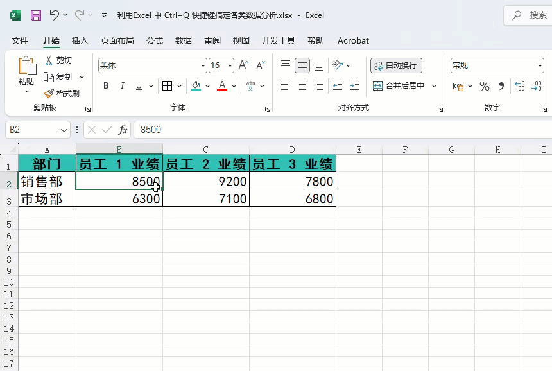552x371 pixels.
Task: Decrease indent
Action: pyautogui.click(x=338, y=85)
